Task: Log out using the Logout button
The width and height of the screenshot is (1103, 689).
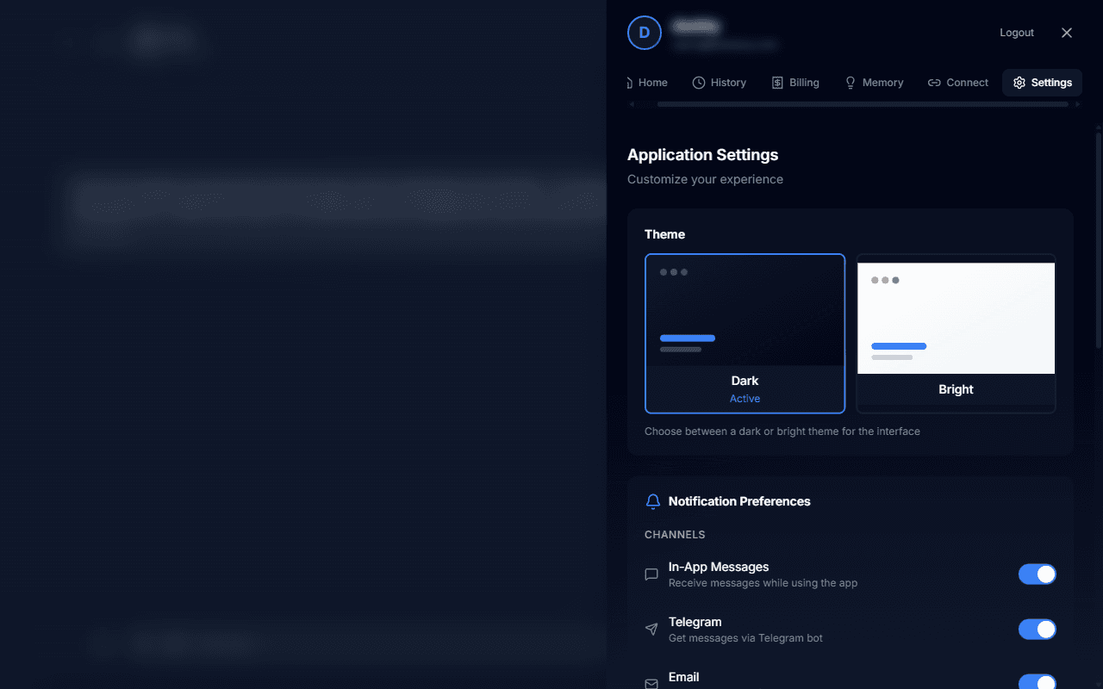Action: point(1017,33)
